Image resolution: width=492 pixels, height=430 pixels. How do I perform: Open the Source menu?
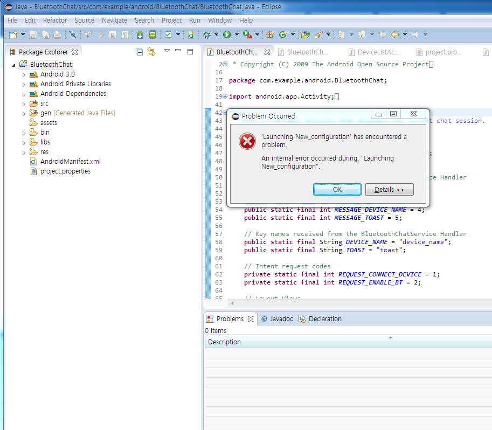[85, 20]
